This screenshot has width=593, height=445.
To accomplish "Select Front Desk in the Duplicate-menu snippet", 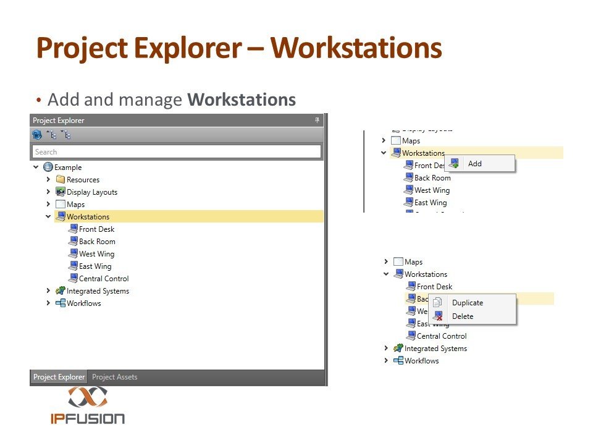I will pos(434,287).
